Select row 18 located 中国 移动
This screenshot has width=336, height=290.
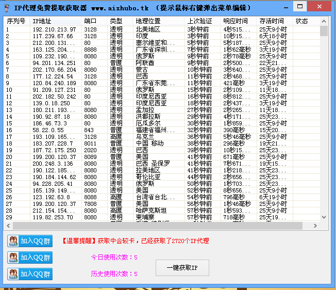(162, 143)
